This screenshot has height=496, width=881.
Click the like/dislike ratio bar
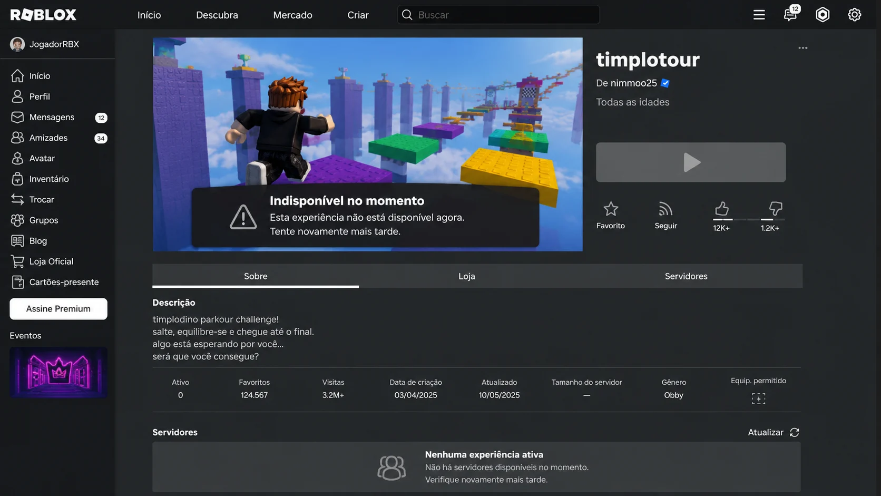click(x=748, y=219)
